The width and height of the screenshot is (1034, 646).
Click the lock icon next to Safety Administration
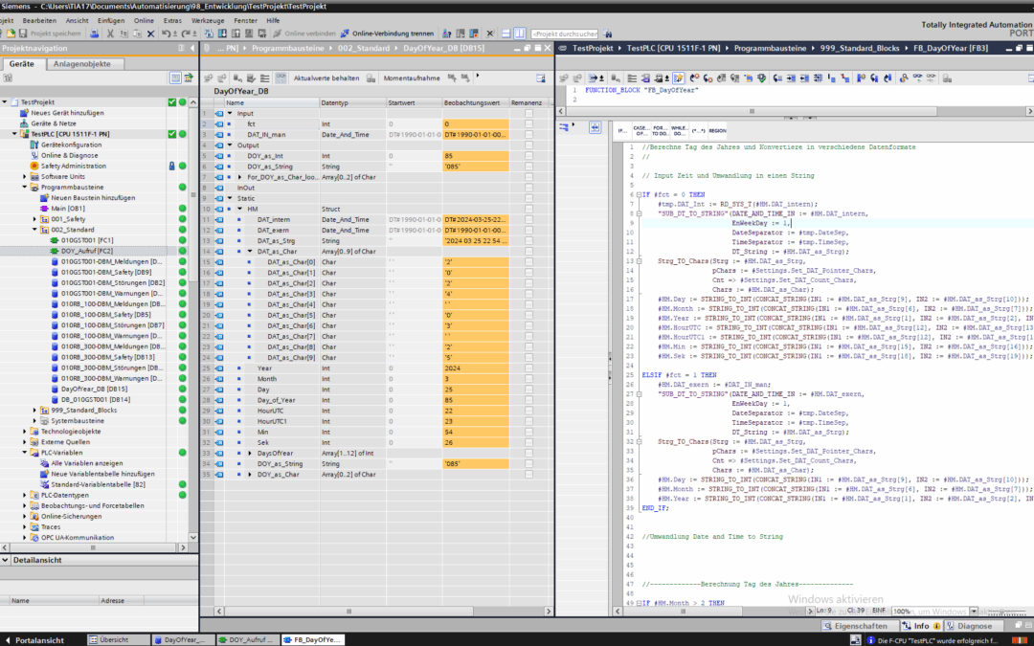tap(172, 167)
